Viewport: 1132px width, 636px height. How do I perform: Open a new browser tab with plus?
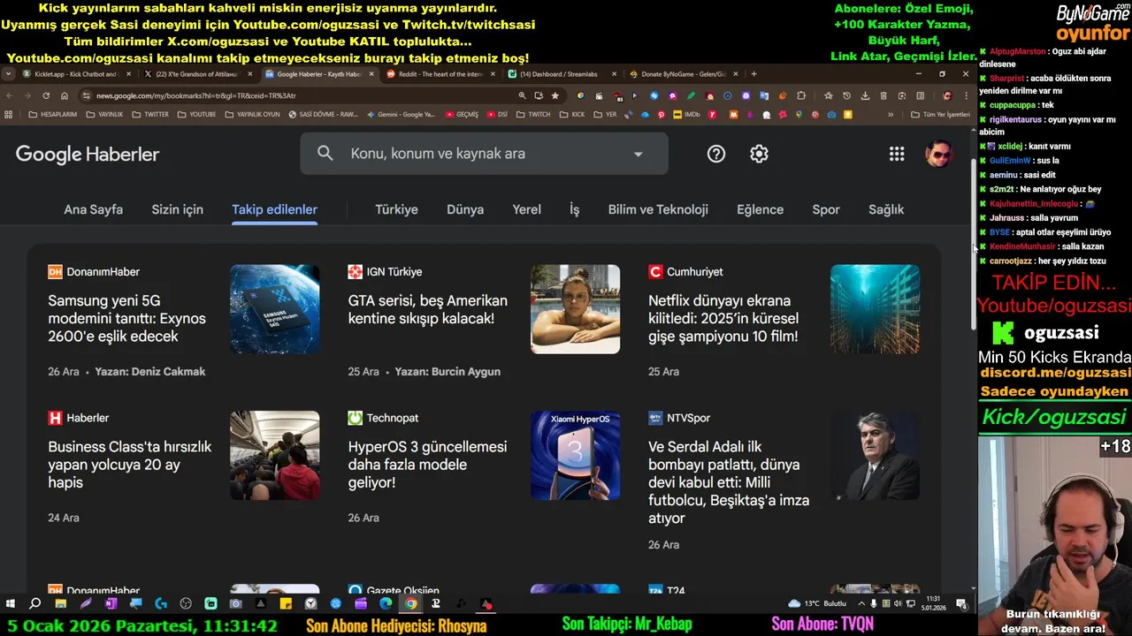[753, 74]
